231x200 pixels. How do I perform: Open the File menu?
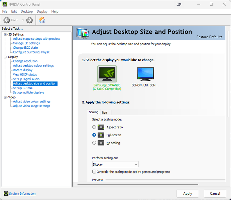pos(5,11)
